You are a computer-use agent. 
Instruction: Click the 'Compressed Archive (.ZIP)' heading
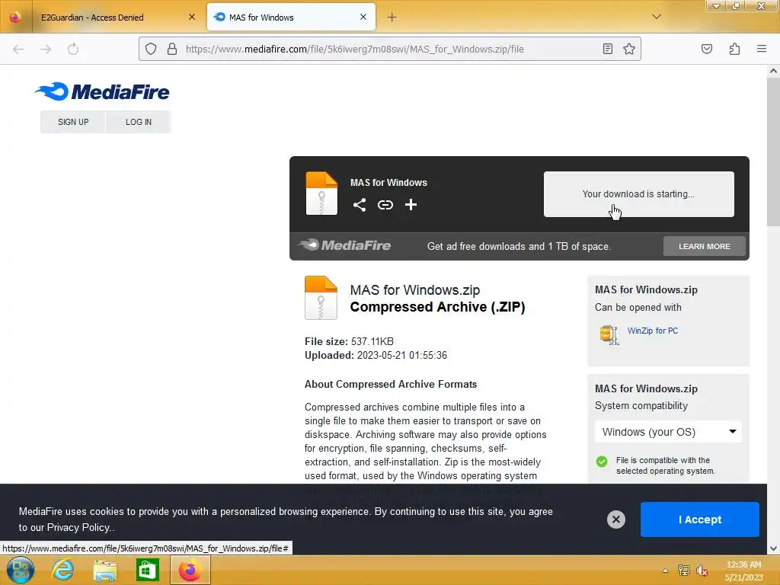click(437, 307)
